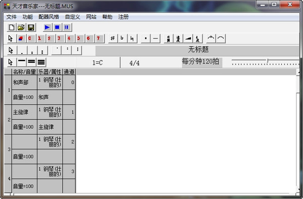Save the file with floppy disk icon
303x199 pixels.
31,27
